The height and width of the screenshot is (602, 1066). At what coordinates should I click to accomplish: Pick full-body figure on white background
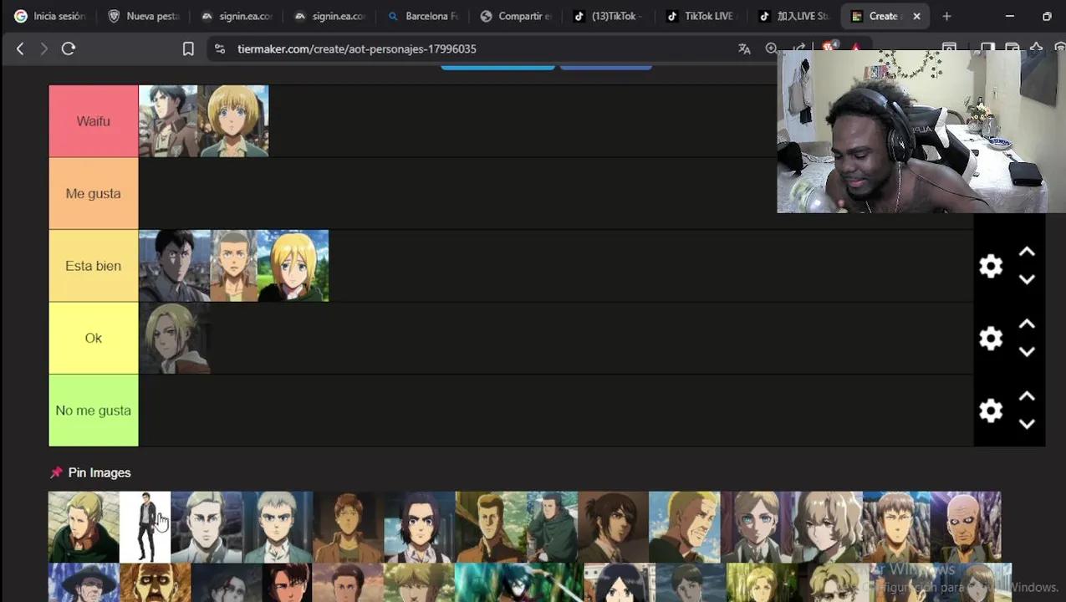pos(145,527)
